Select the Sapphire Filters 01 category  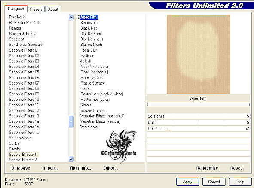[x=24, y=50]
